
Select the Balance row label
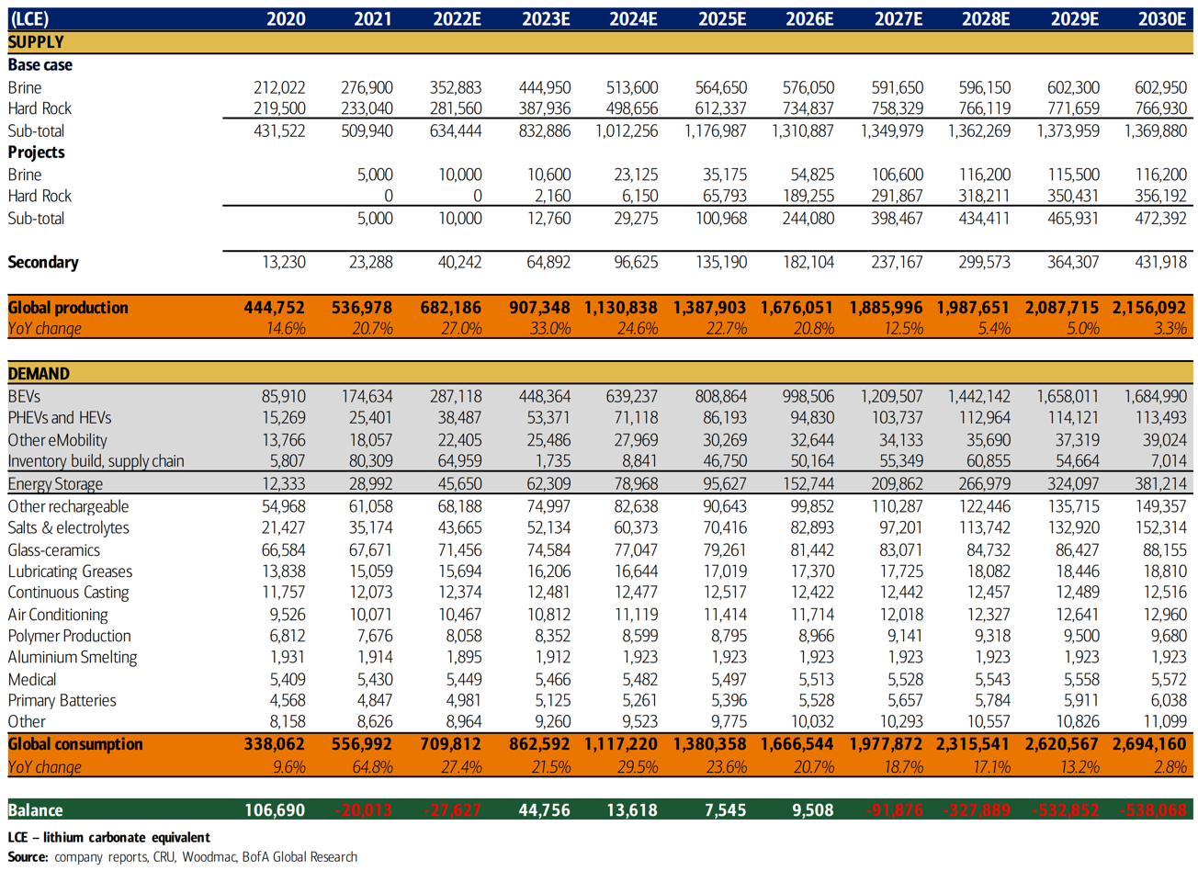36,810
